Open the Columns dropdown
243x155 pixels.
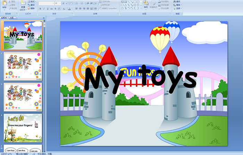click(96, 9)
